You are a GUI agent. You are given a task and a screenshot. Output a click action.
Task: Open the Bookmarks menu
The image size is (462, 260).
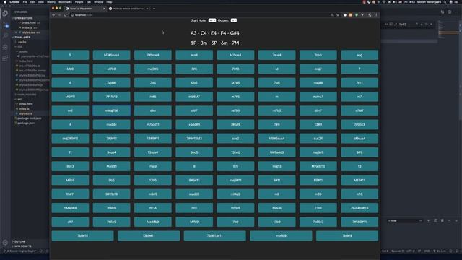[x=65, y=2]
